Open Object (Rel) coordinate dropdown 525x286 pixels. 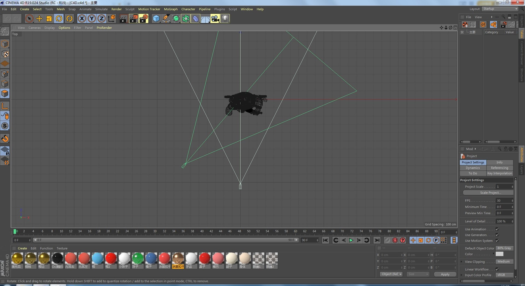tap(391, 274)
